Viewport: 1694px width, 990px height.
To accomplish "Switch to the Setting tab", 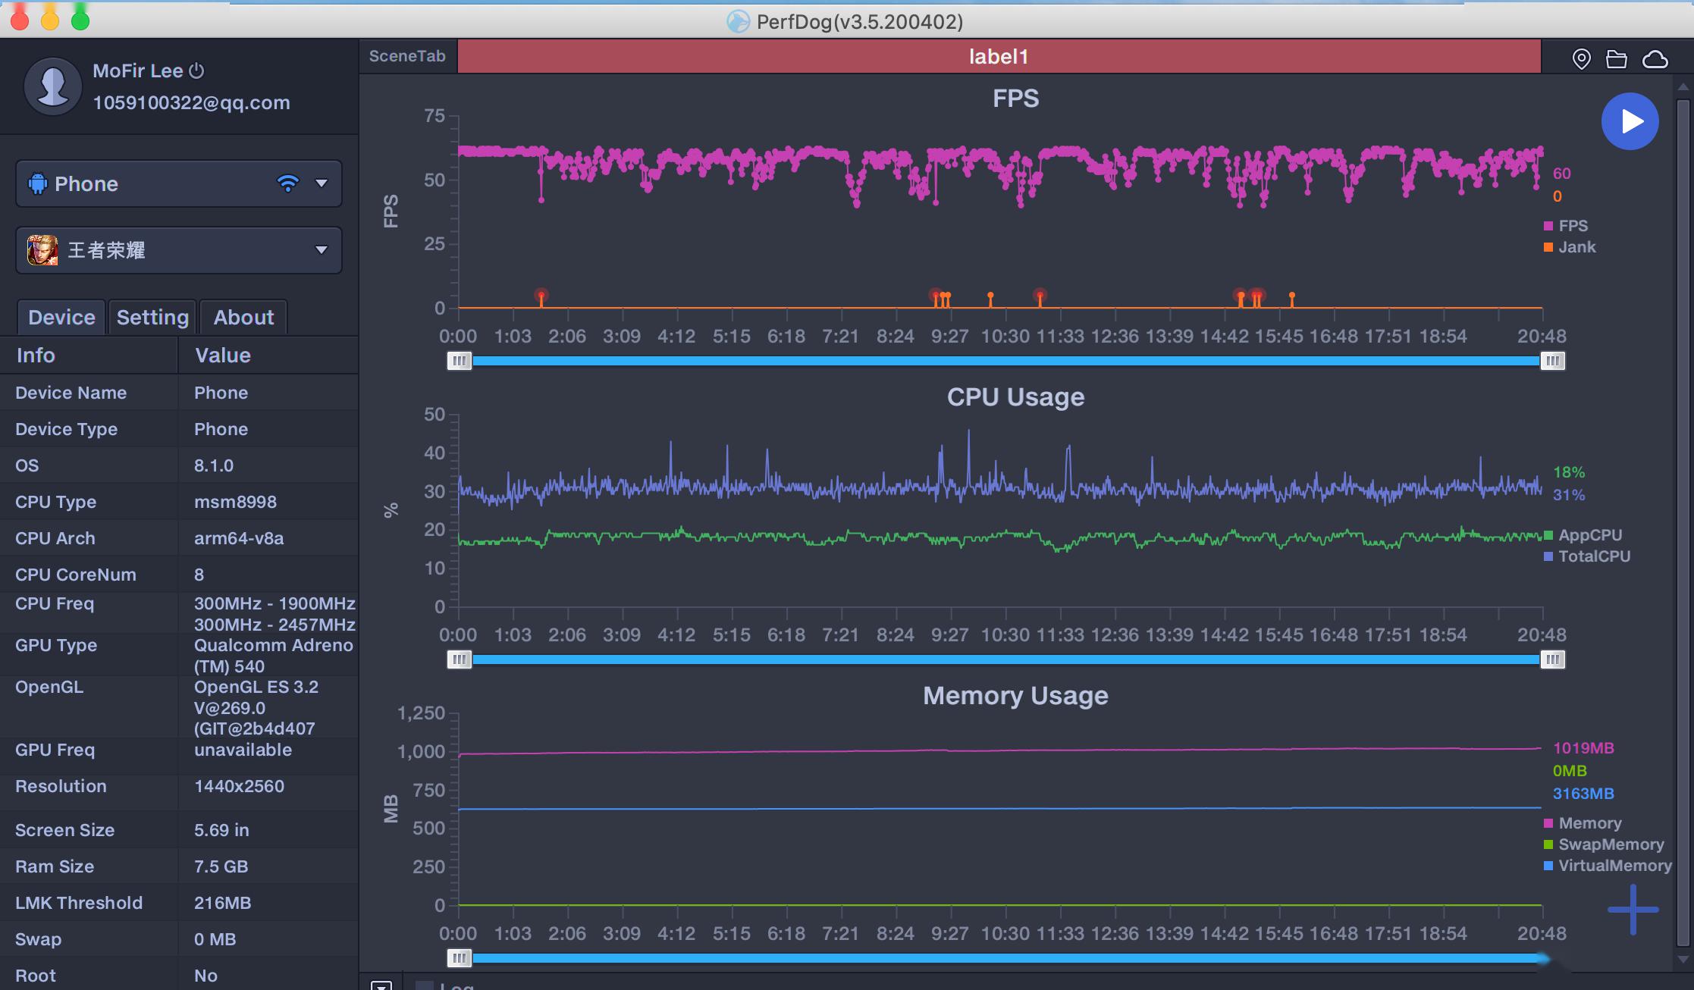I will (x=152, y=317).
